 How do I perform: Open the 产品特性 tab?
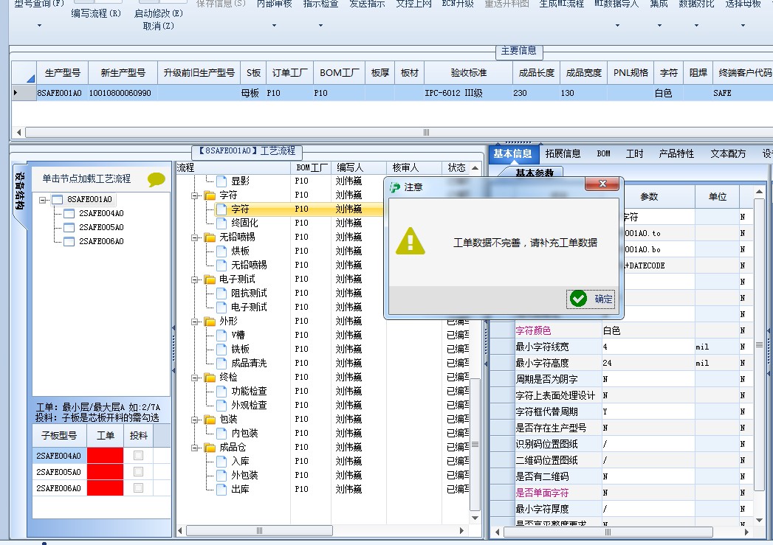click(x=676, y=153)
